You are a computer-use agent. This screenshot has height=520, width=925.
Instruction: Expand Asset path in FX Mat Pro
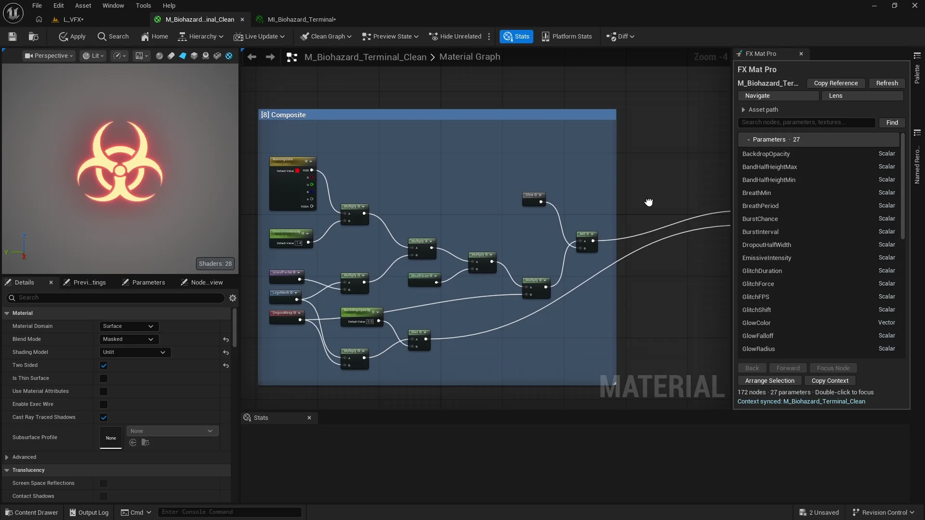(x=743, y=110)
